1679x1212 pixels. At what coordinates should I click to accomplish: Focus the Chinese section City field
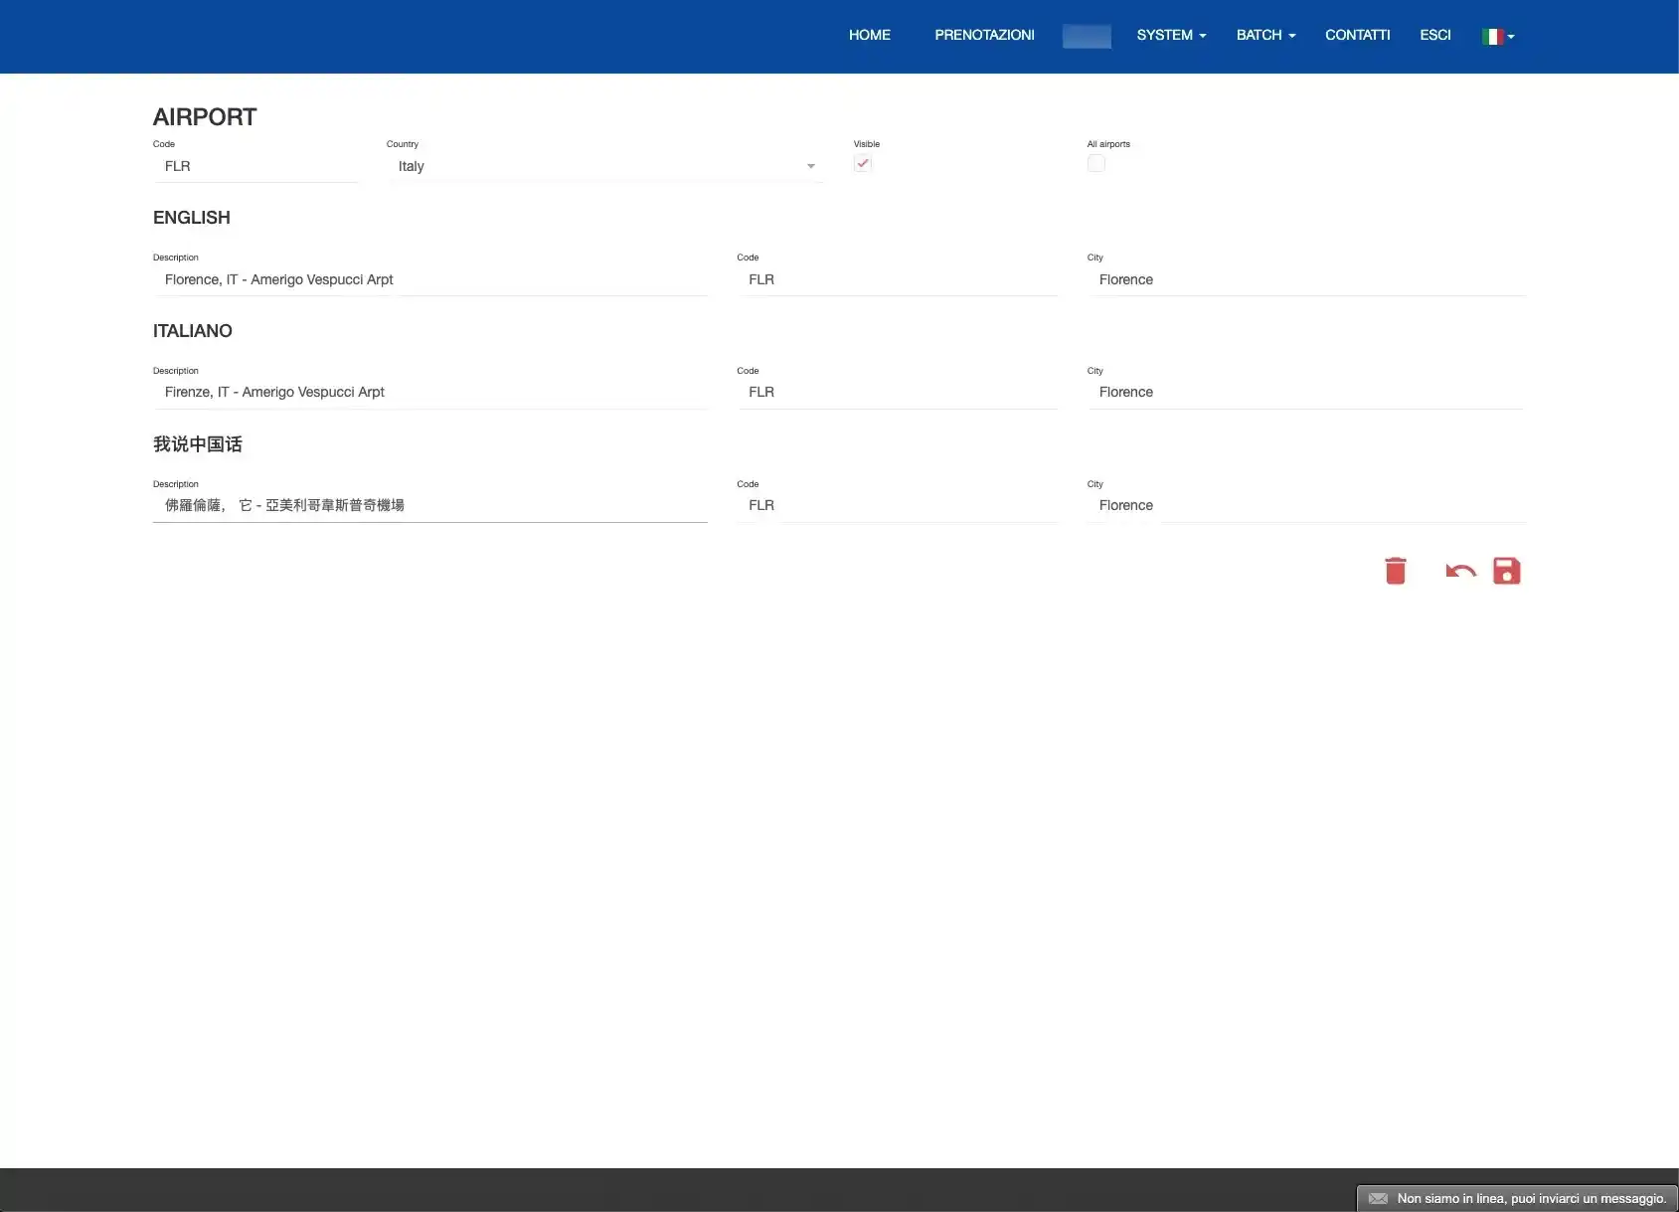tap(1306, 505)
